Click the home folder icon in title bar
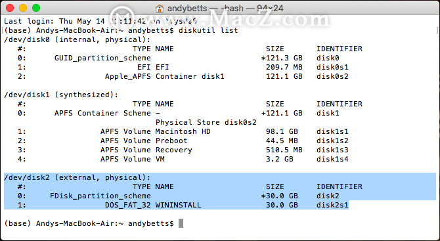The image size is (440, 241). tap(160, 8)
